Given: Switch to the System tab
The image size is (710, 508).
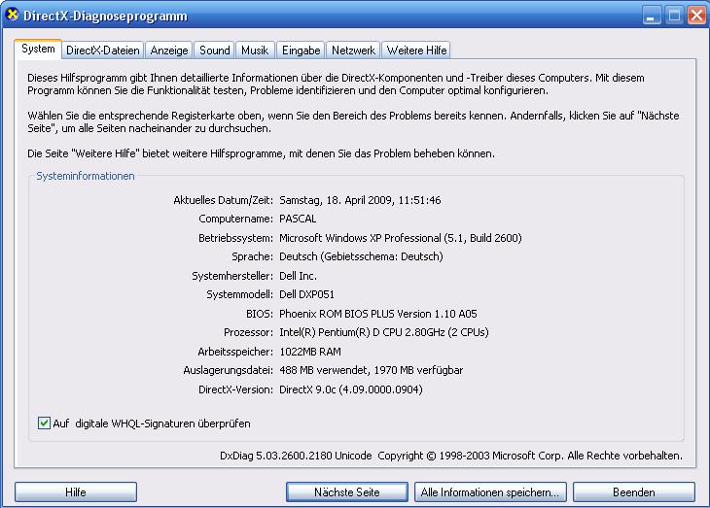Looking at the screenshot, I should (x=38, y=49).
